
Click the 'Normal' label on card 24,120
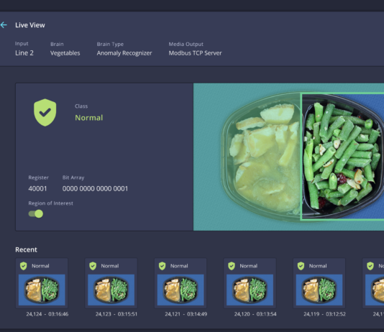(249, 266)
